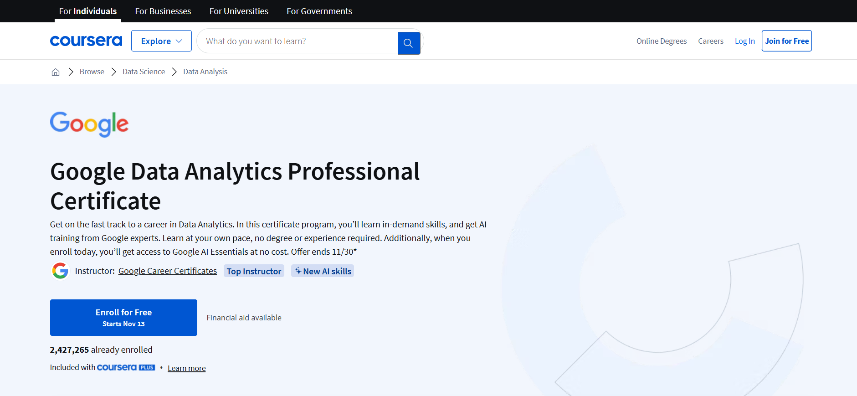
Task: Open the Google Career Certificates instructor link
Action: [x=168, y=271]
